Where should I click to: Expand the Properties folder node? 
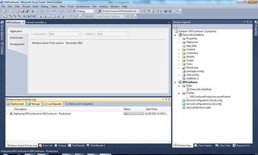click(179, 39)
